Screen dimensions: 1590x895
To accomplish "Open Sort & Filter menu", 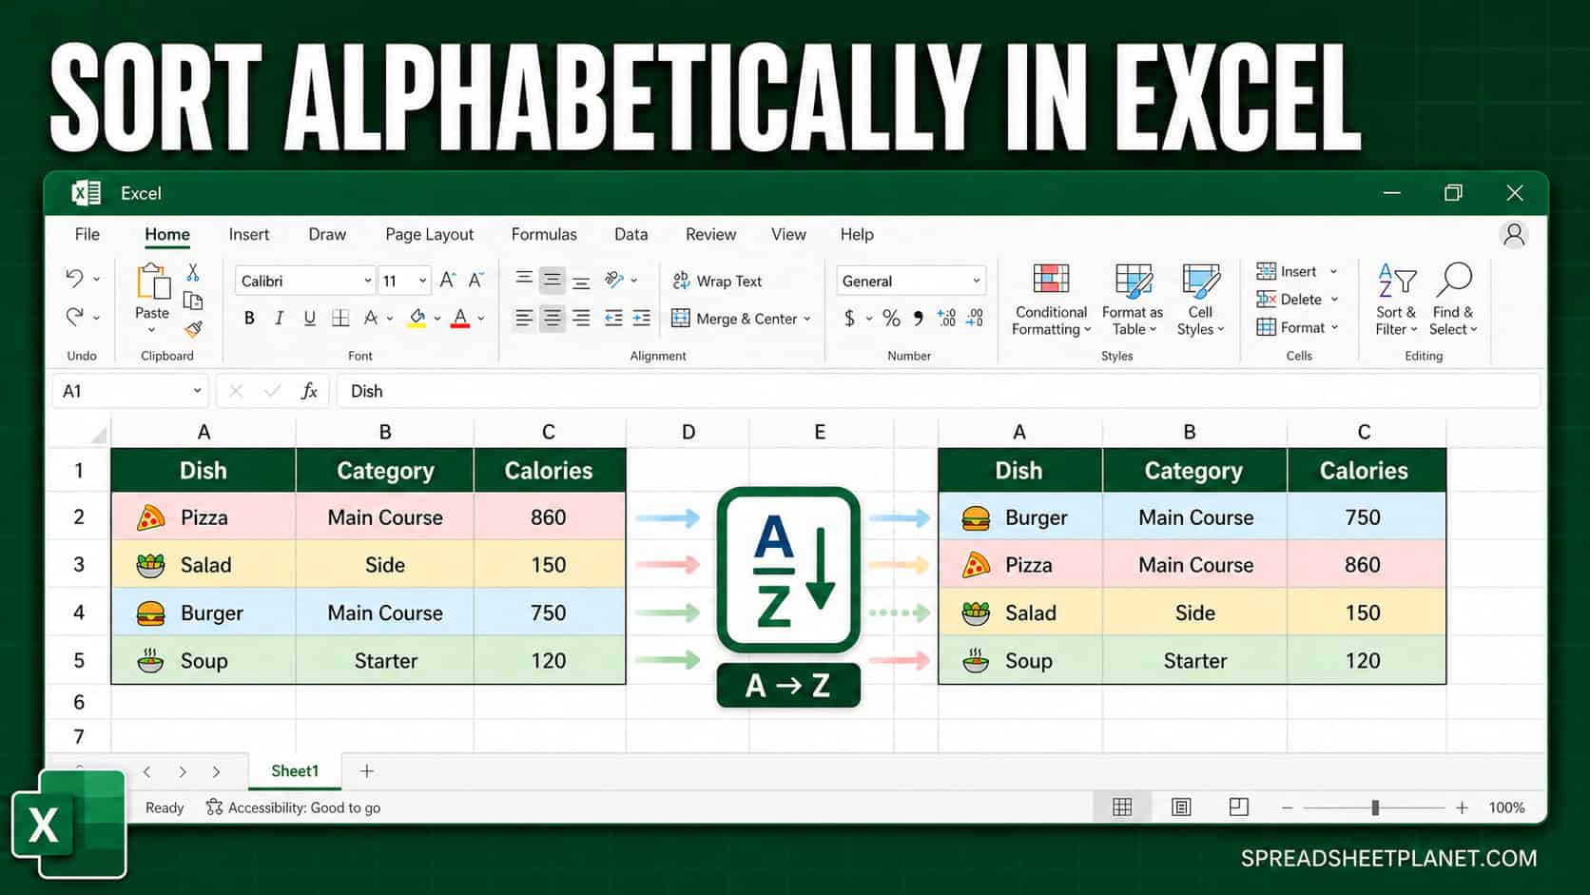I will tap(1396, 301).
